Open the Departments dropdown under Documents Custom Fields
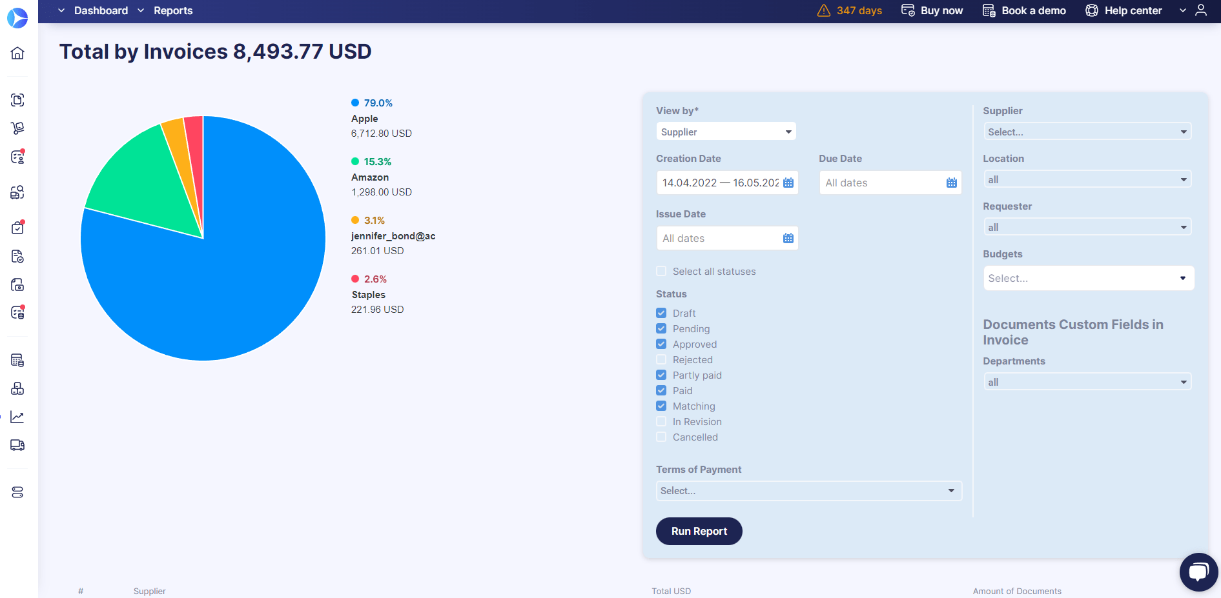The image size is (1221, 598). coord(1087,381)
